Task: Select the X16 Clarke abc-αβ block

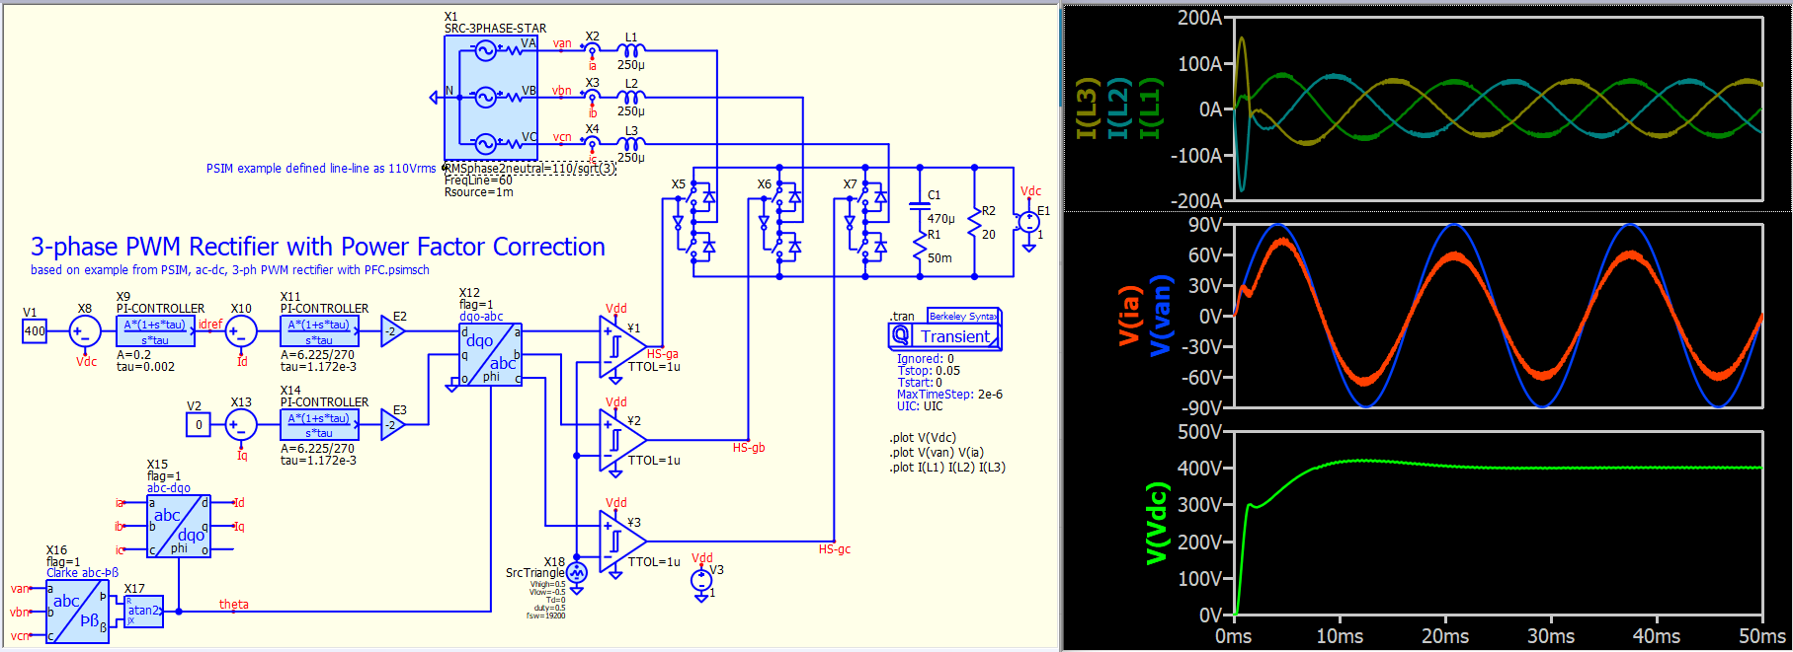Action: pos(78,612)
